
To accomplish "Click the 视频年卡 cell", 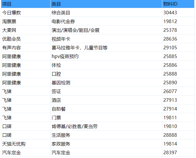I will (106, 39).
